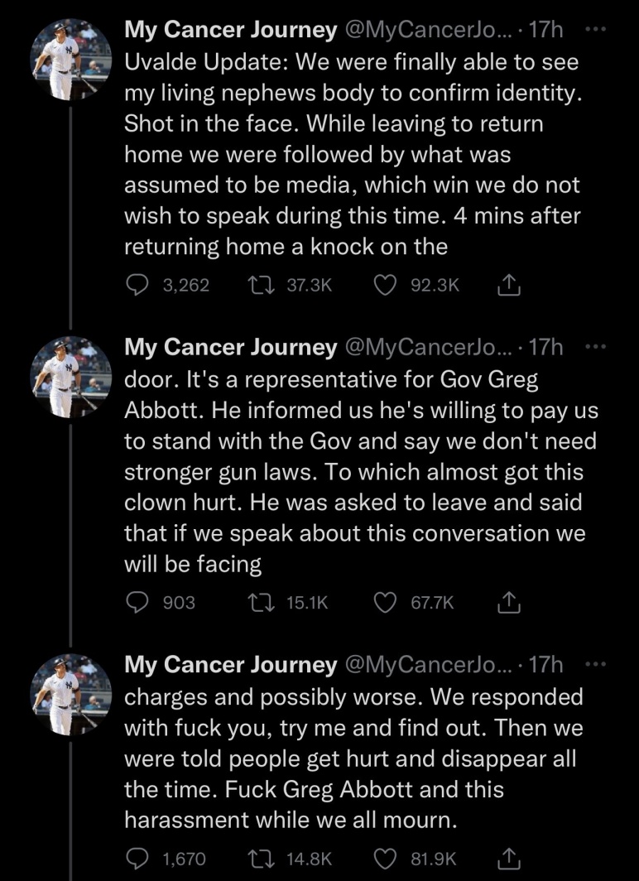
Task: Open more options menu on second tweet
Action: [x=596, y=347]
